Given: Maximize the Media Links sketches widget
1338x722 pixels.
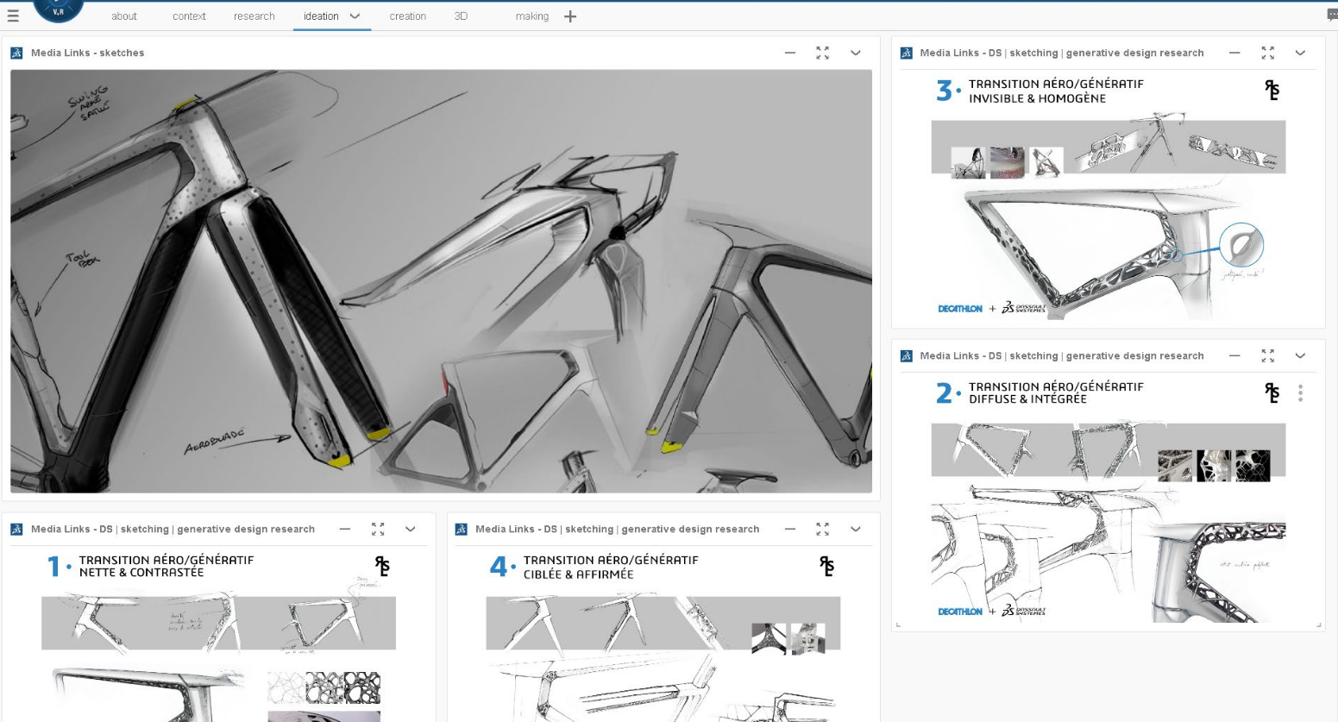Looking at the screenshot, I should click(x=822, y=53).
